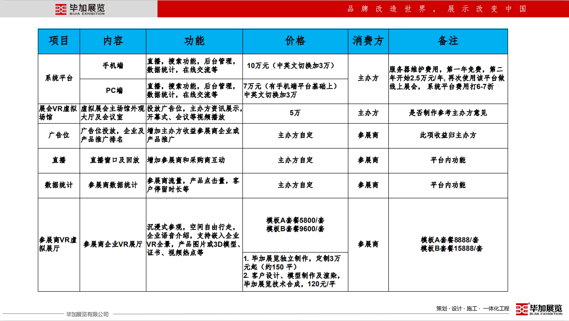Viewport: 569px width, 321px height.
Task: Select the 内容 column header
Action: (113, 41)
